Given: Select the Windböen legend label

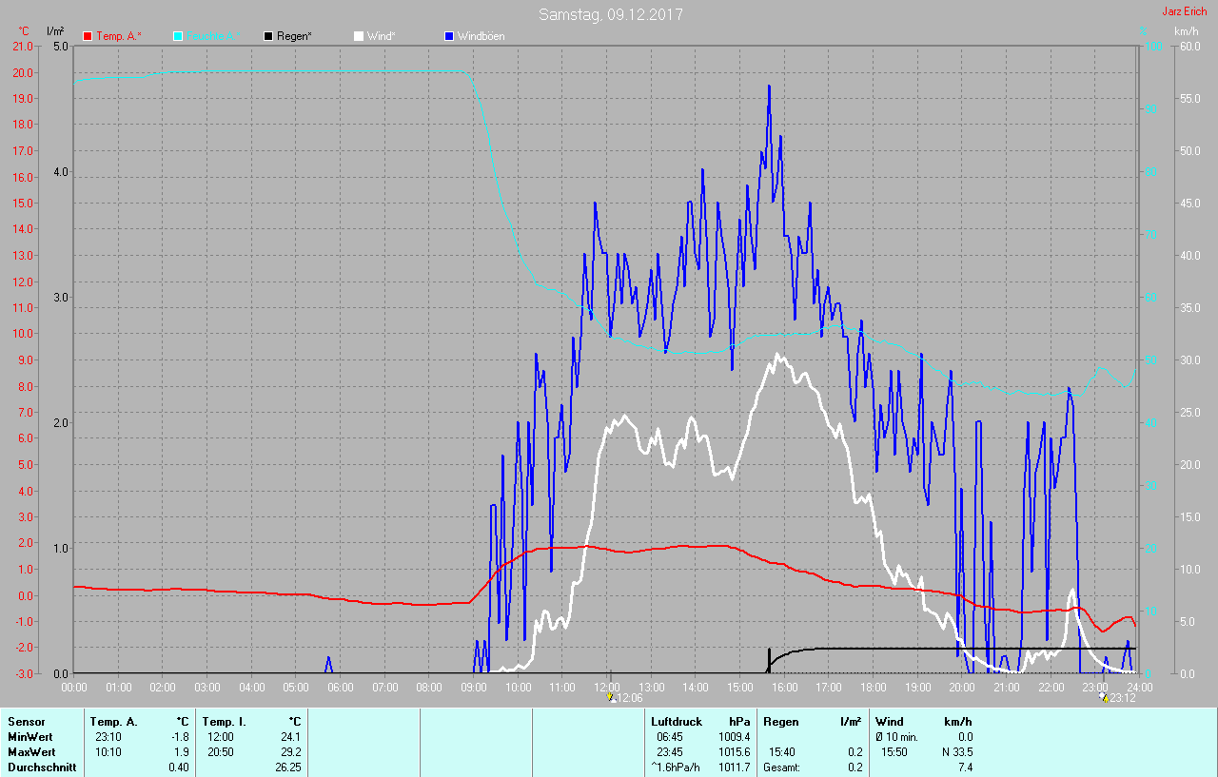Looking at the screenshot, I should pyautogui.click(x=481, y=36).
